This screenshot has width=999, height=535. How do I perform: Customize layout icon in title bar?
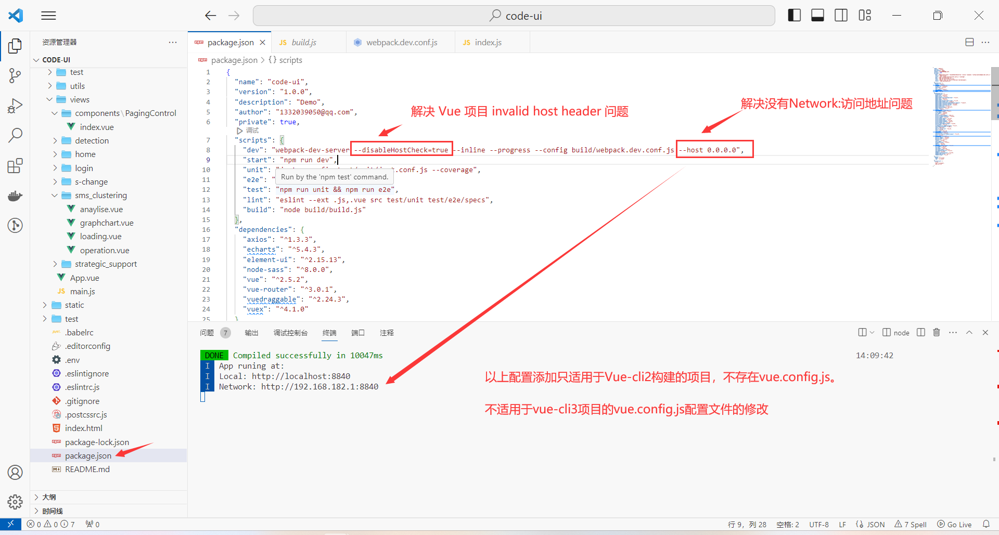tap(865, 16)
